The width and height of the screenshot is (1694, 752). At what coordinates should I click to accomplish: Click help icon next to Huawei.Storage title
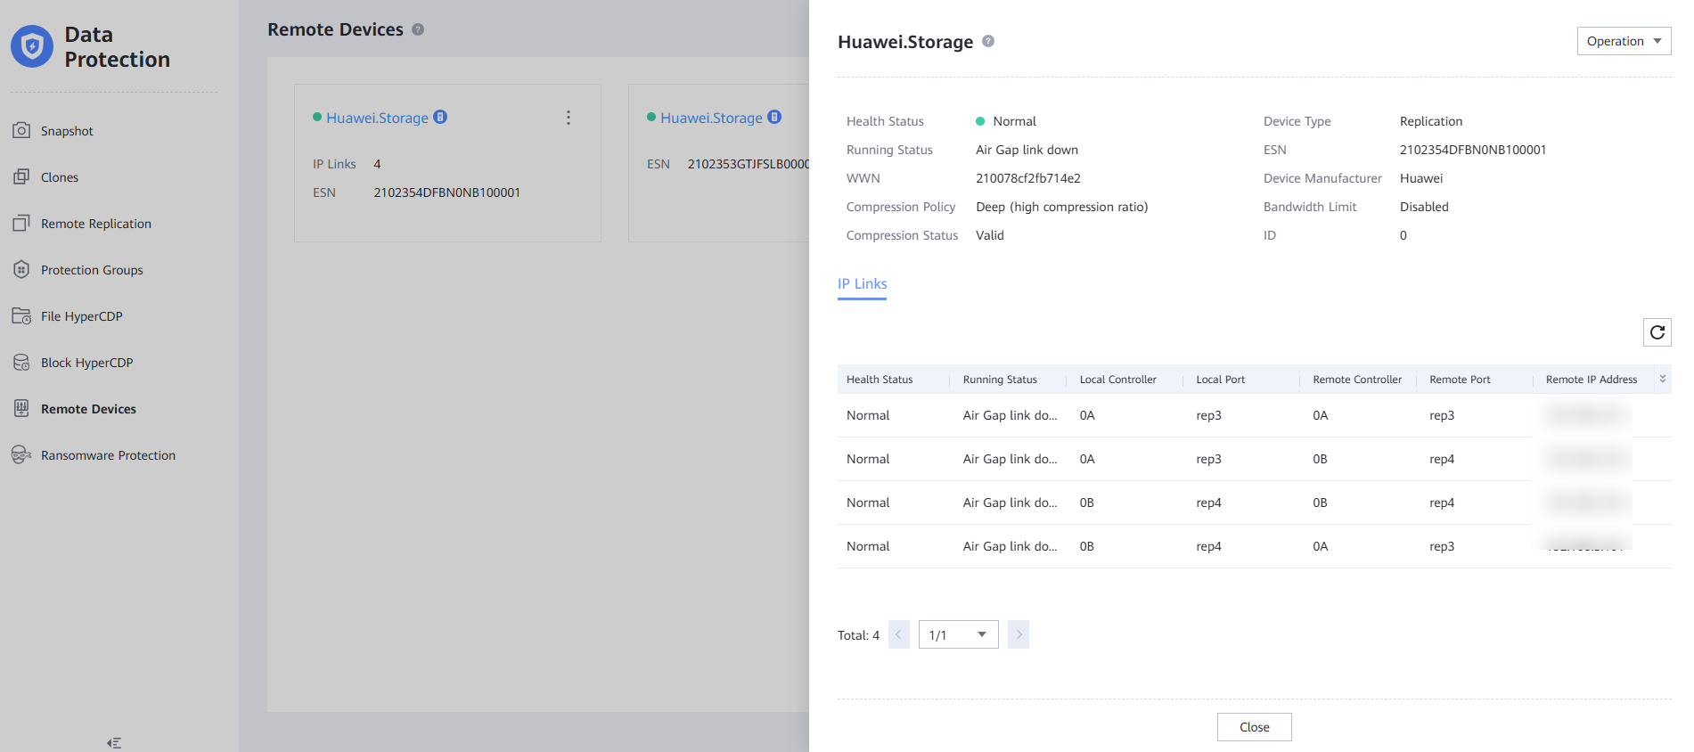tap(988, 42)
